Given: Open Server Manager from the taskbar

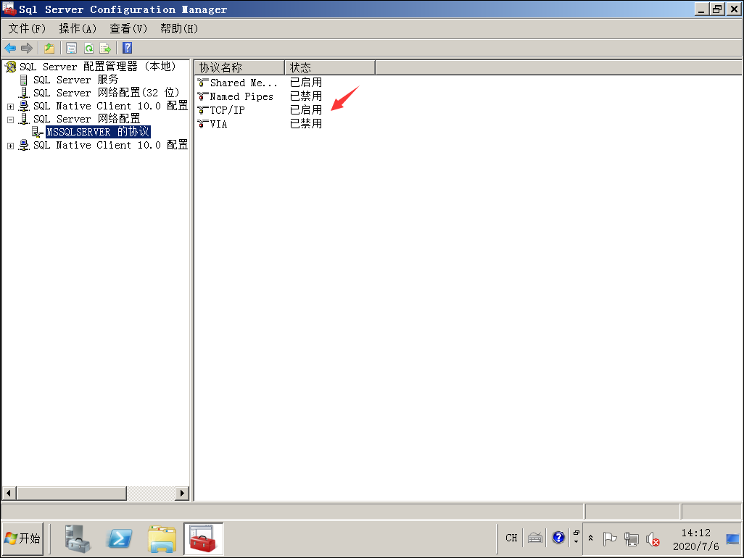Looking at the screenshot, I should pos(78,538).
